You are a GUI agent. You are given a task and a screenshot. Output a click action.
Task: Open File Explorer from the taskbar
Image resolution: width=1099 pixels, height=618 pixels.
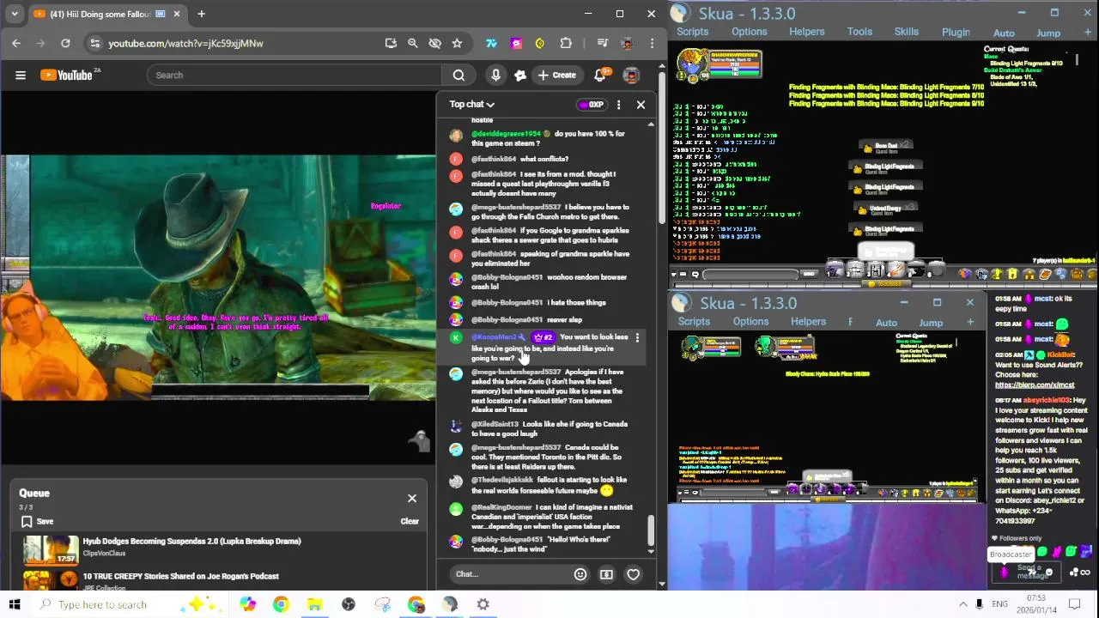click(x=314, y=605)
